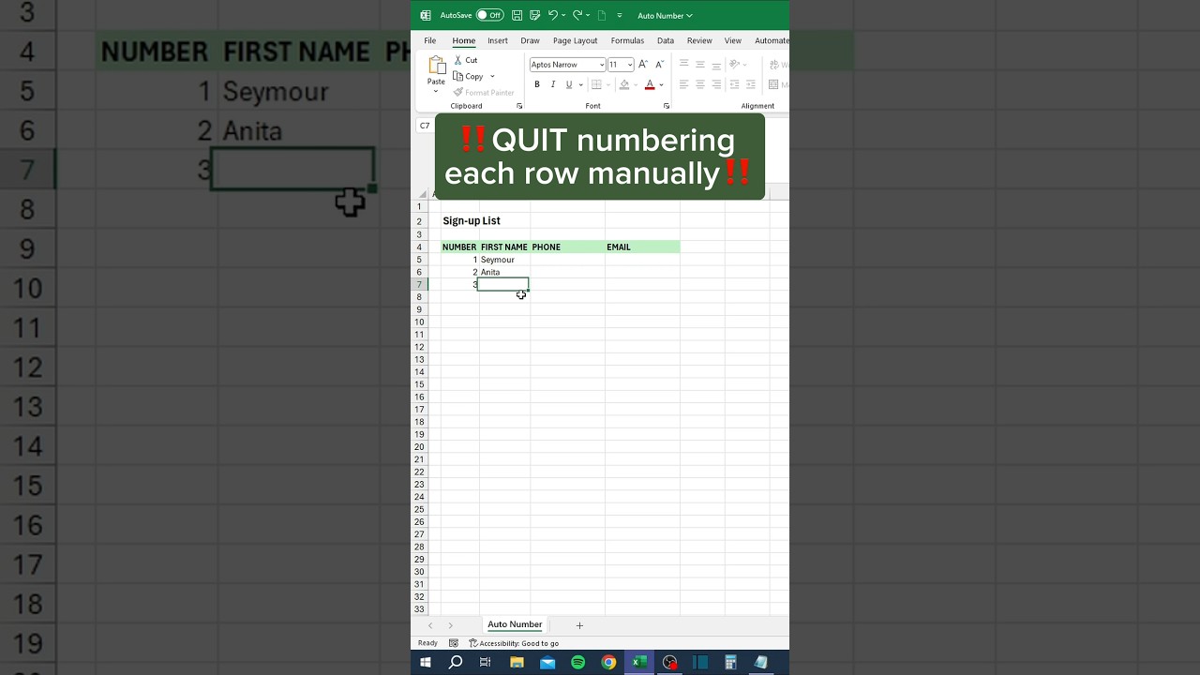Open the Redo history dropdown arrow

[588, 15]
